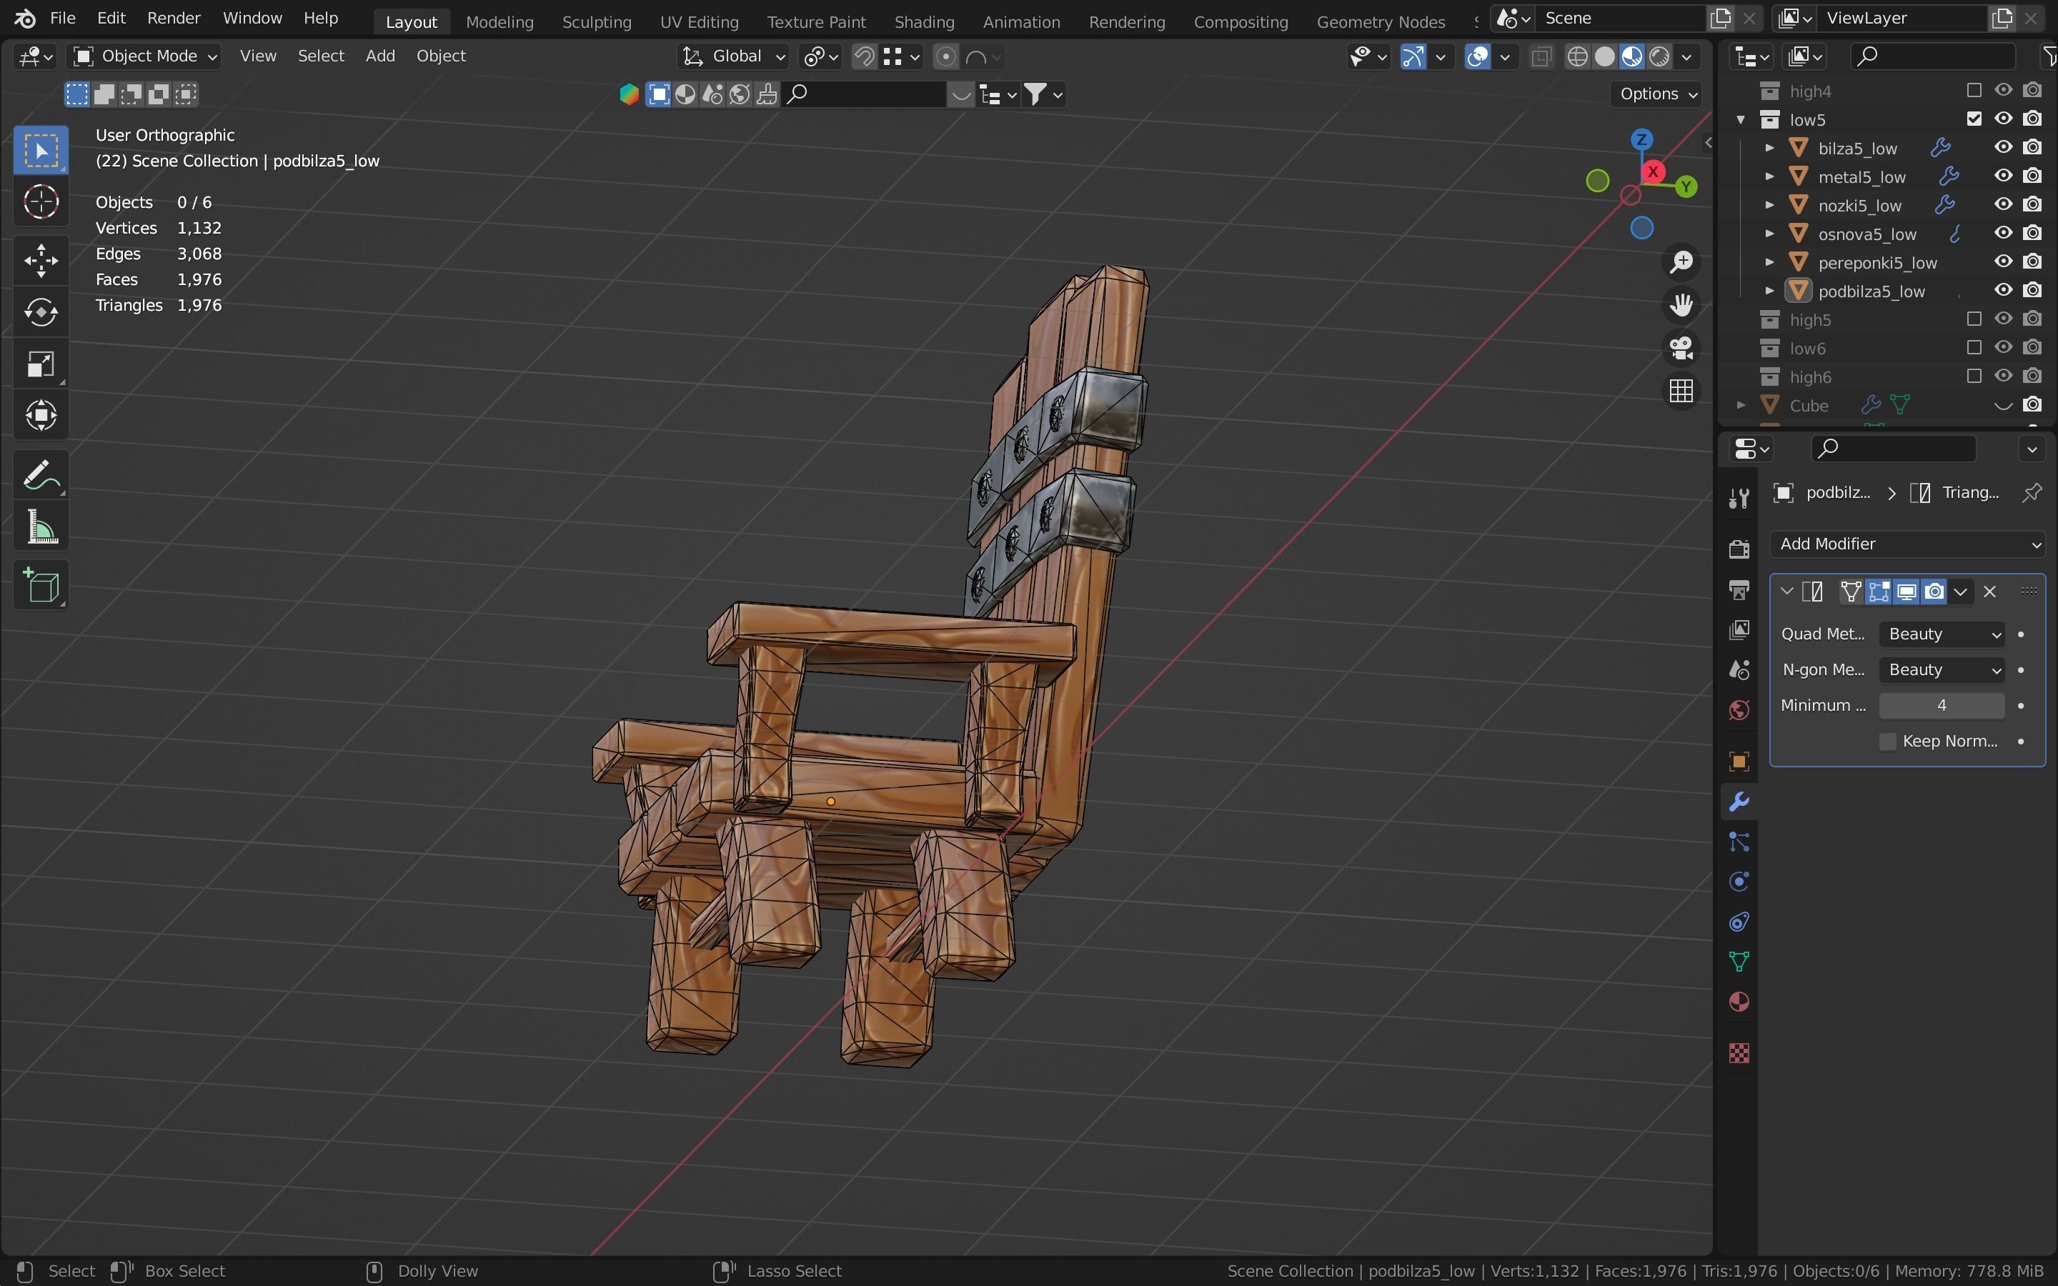Enable the high5 collection checkbox
The width and height of the screenshot is (2058, 1286).
pyautogui.click(x=1974, y=319)
